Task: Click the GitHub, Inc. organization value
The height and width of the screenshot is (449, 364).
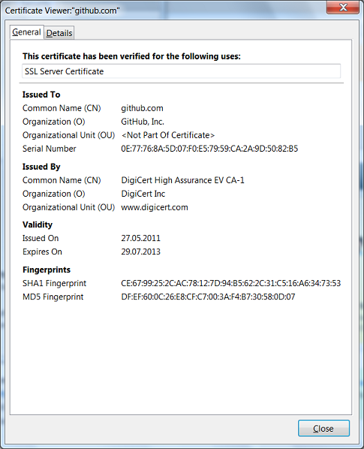Action: click(143, 122)
